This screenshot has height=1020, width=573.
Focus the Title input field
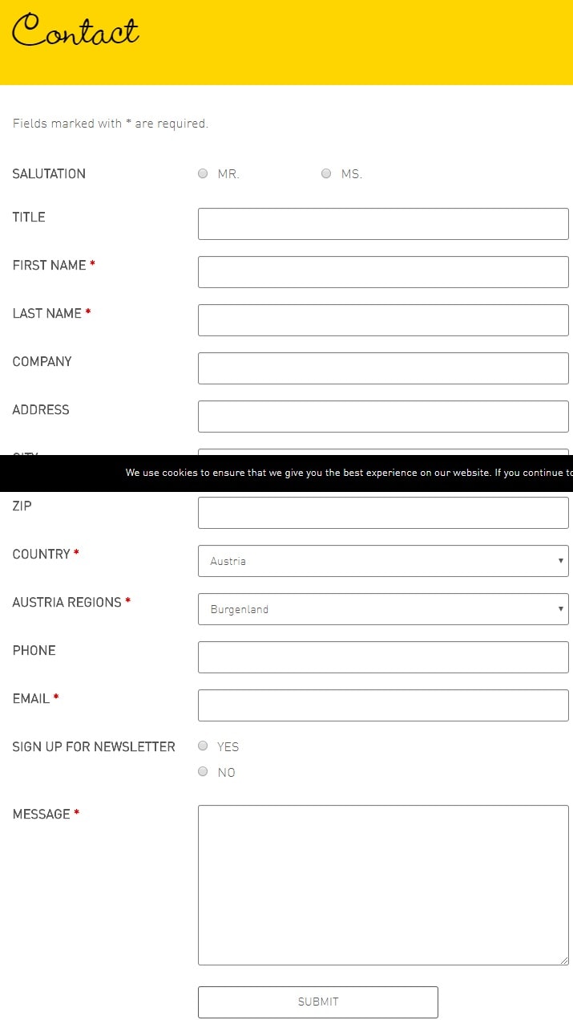(383, 224)
